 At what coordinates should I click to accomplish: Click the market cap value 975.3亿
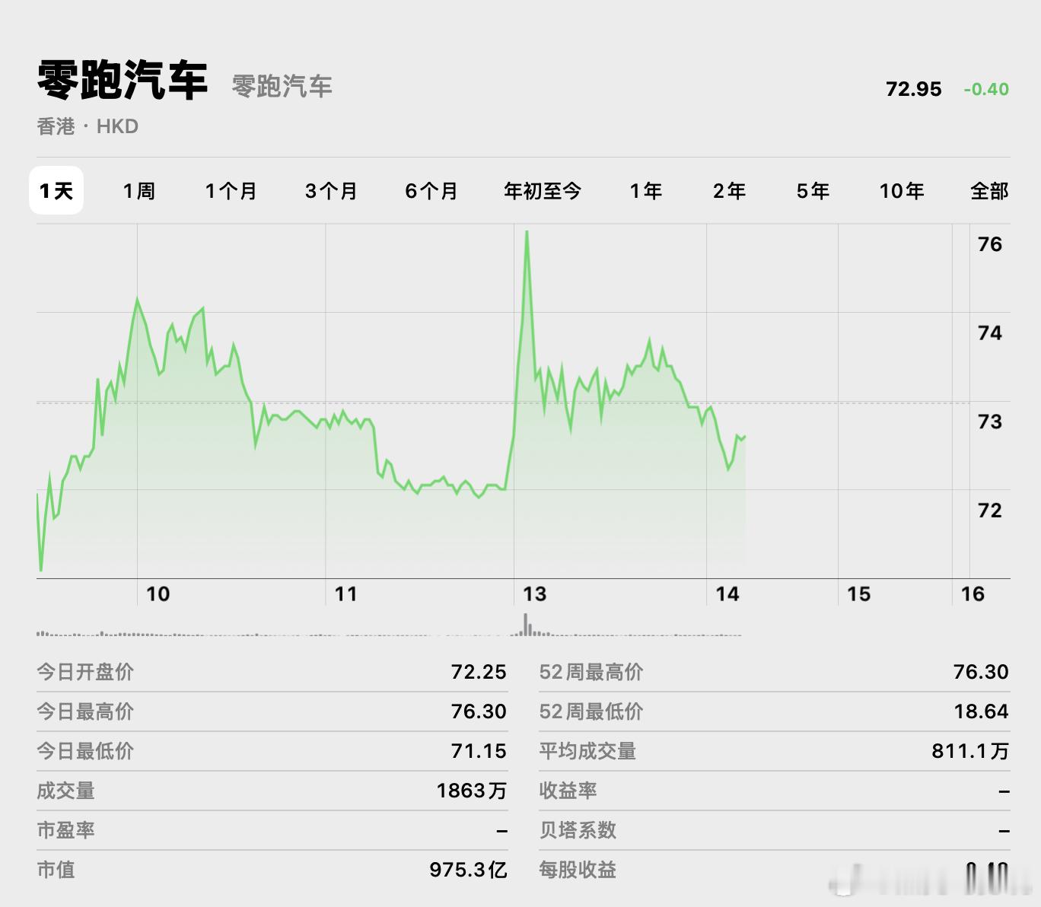(468, 870)
